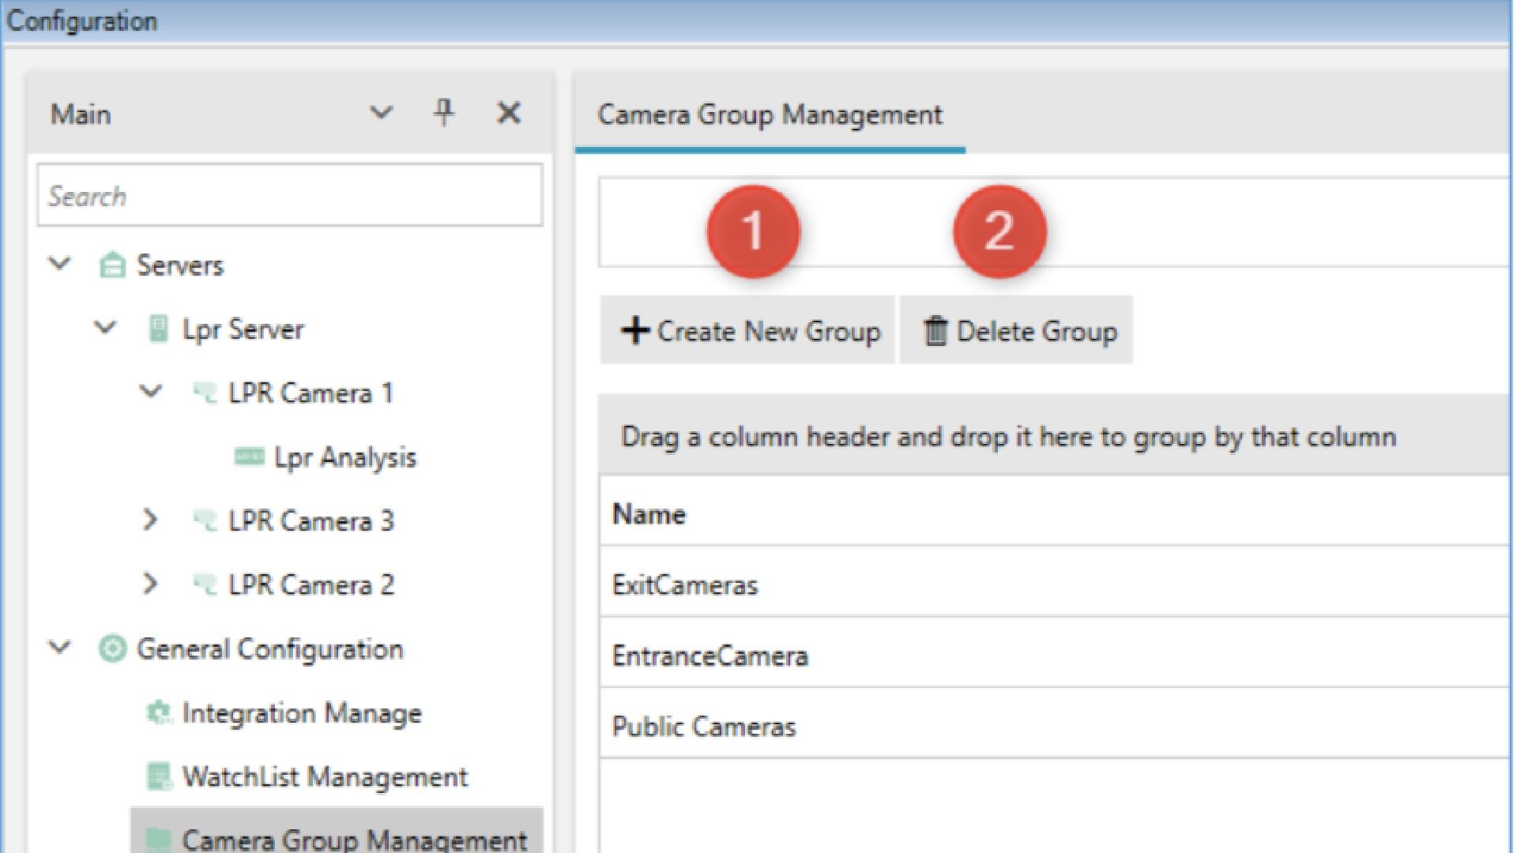Switch to the Camera Group Management tab
Screen dimensions: 1517x853
[770, 115]
